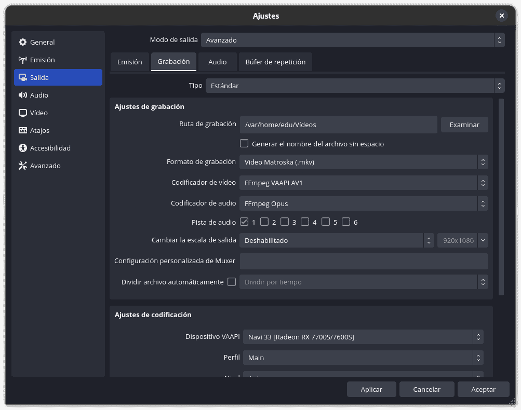Check audio track 3
521x410 pixels.
[x=285, y=222]
